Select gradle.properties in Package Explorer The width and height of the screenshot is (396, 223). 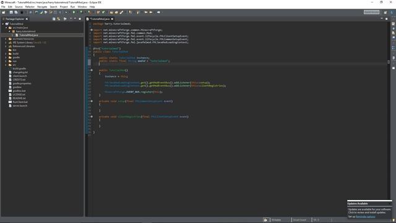tap(22, 84)
